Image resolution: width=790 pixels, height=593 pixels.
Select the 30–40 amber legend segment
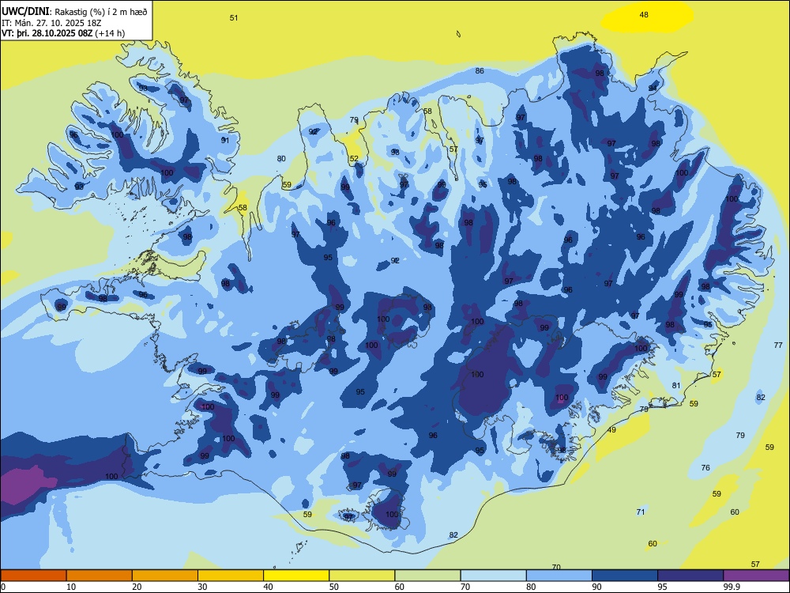(231, 576)
